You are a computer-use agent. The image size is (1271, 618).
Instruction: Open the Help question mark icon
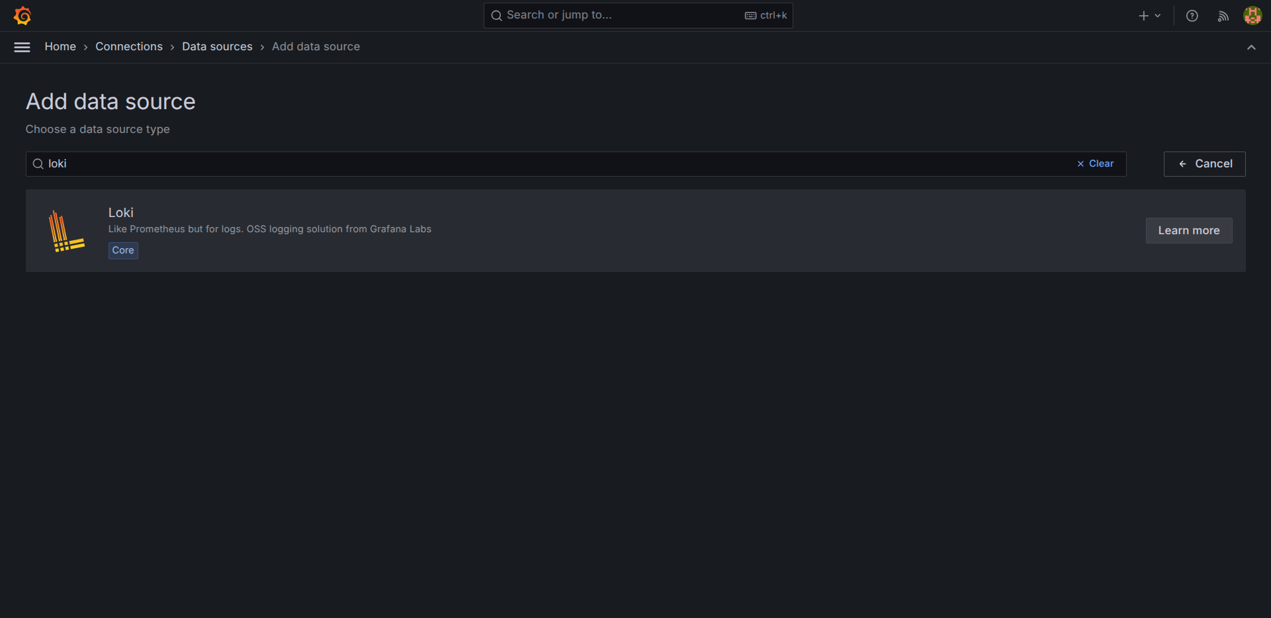point(1192,16)
